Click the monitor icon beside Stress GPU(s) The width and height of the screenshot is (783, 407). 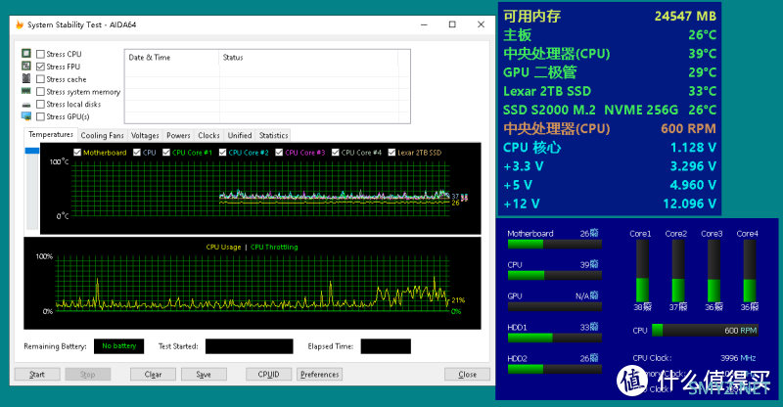coord(26,116)
